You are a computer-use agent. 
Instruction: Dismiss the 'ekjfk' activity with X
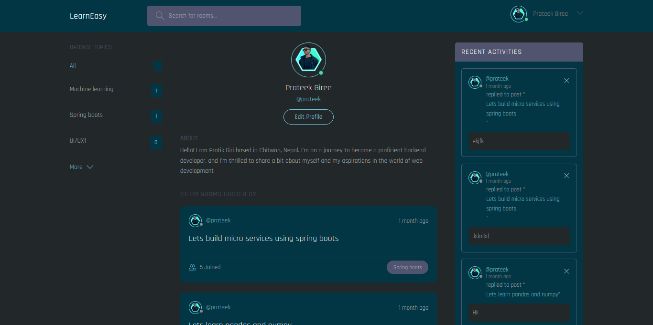click(566, 81)
